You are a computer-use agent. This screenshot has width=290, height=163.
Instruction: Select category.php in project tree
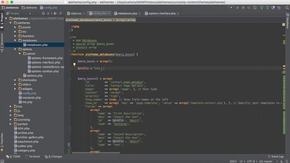(26, 150)
